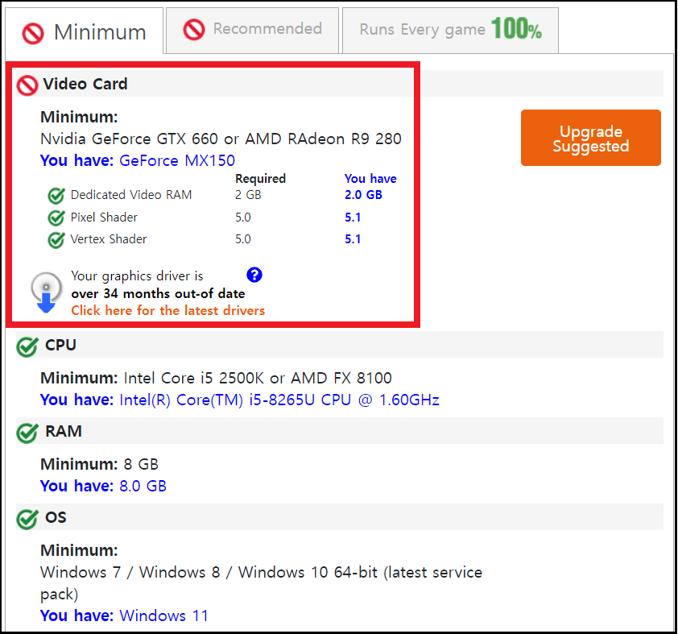This screenshot has height=634, width=678.
Task: Click the 'You have' column header
Action: coord(370,179)
